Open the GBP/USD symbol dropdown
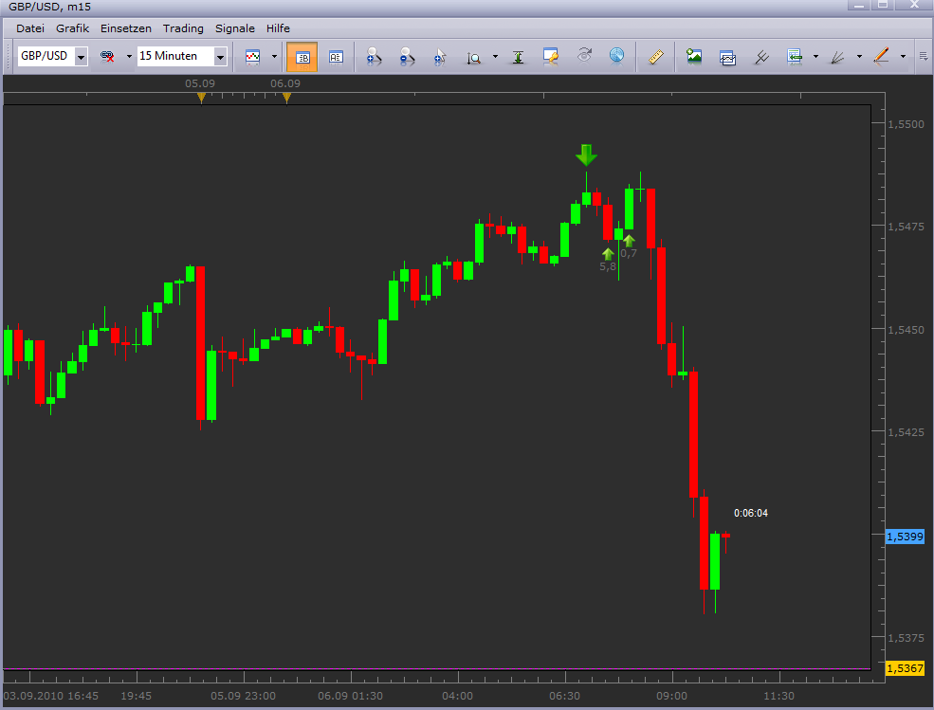The height and width of the screenshot is (710, 934). coord(81,57)
